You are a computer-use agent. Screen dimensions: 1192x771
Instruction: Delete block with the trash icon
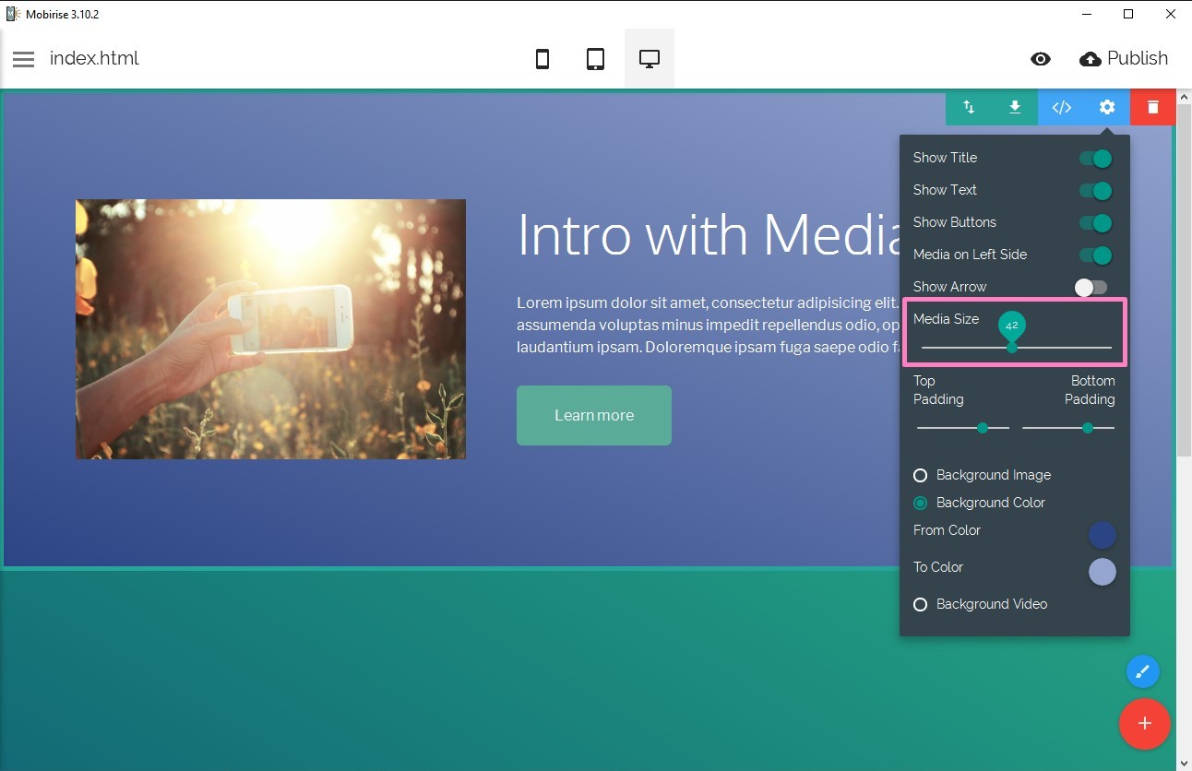click(x=1152, y=107)
